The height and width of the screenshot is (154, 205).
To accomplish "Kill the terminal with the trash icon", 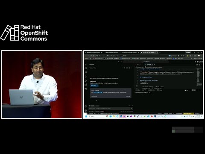I will pyautogui.click(x=195, y=90).
